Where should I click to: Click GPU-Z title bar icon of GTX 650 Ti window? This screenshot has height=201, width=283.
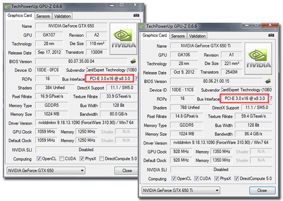(142, 26)
